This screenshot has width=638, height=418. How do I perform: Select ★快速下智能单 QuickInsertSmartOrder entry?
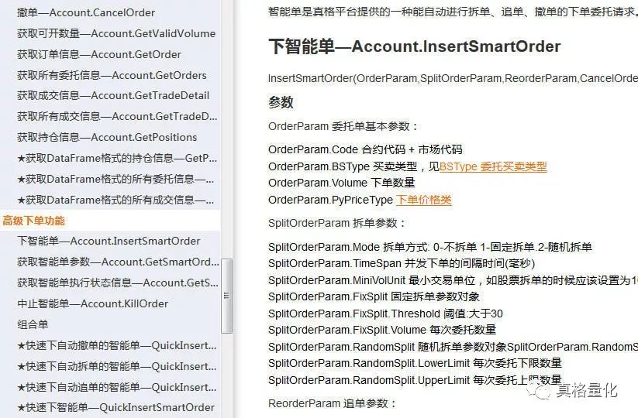coord(116,407)
